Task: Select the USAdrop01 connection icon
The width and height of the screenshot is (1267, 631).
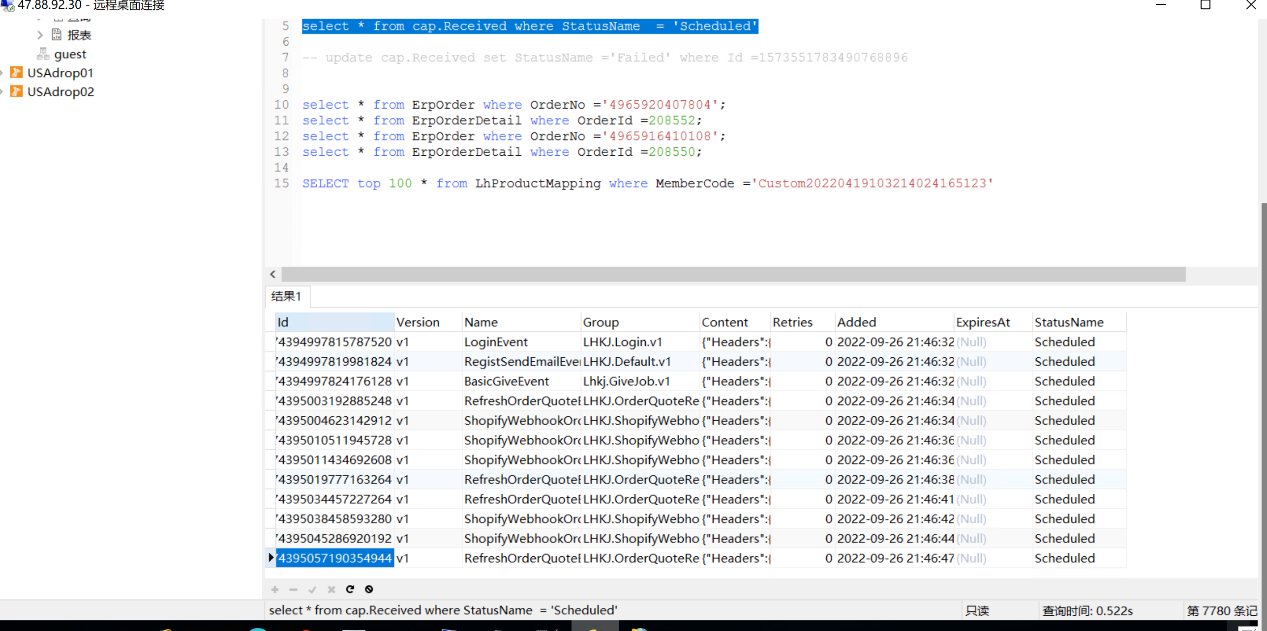Action: click(17, 72)
